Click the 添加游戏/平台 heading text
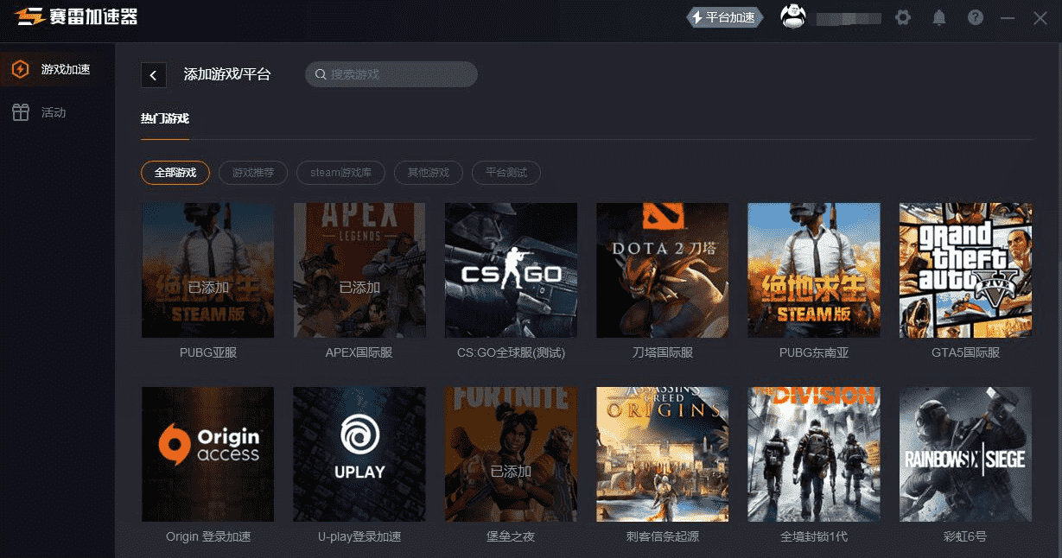The height and width of the screenshot is (558, 1062). coord(227,74)
